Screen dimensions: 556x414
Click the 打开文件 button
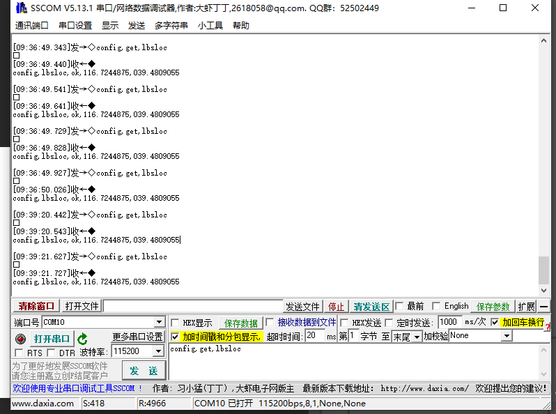(82, 306)
